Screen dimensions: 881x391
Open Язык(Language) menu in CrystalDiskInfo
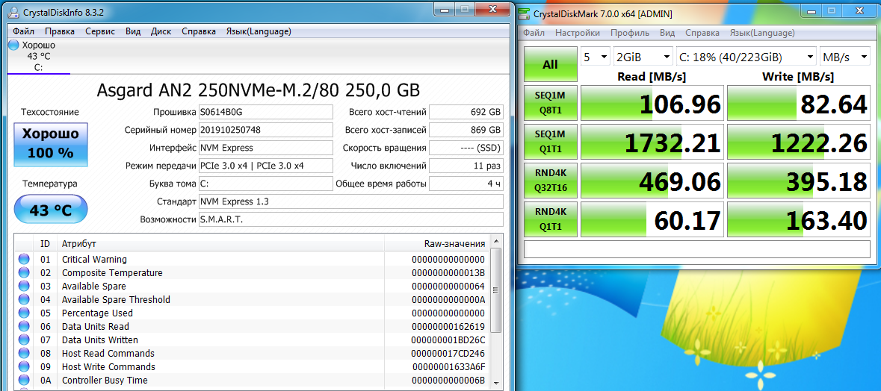(x=259, y=31)
